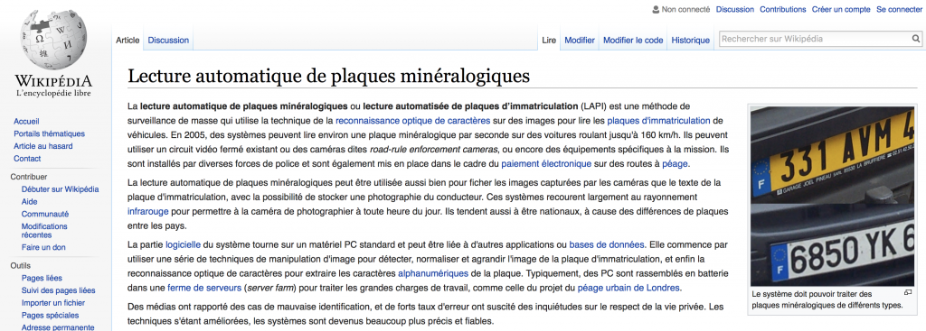Viewport: 926px width, 331px height.
Task: Open Portails thématiques in sidebar
Action: 49,133
